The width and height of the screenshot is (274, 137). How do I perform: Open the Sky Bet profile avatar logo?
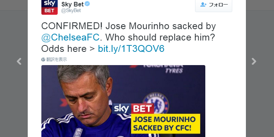click(x=49, y=7)
